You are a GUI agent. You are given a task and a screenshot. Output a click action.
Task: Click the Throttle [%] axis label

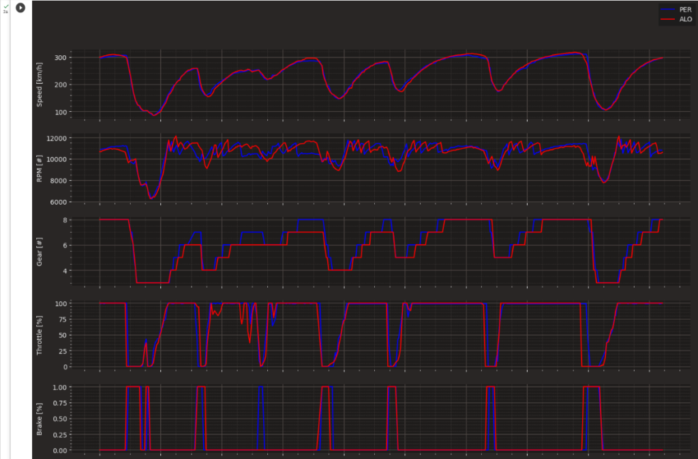pyautogui.click(x=40, y=334)
